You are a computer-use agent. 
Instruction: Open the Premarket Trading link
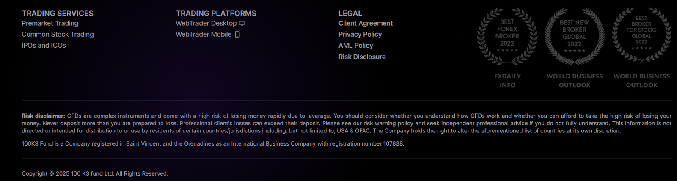tap(50, 23)
